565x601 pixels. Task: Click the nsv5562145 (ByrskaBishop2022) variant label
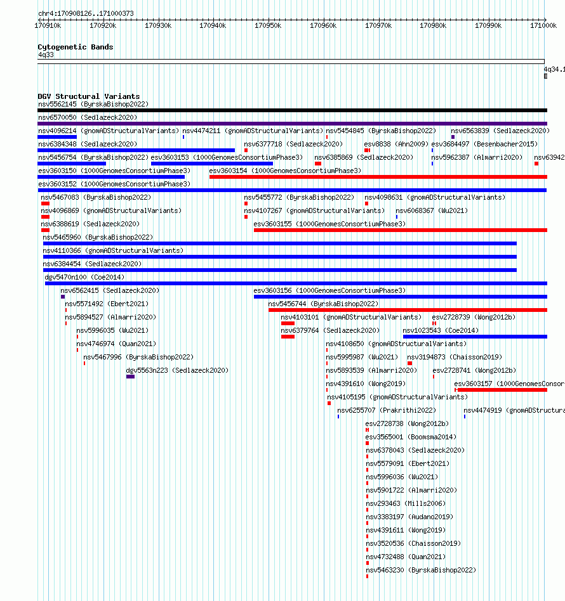93,104
